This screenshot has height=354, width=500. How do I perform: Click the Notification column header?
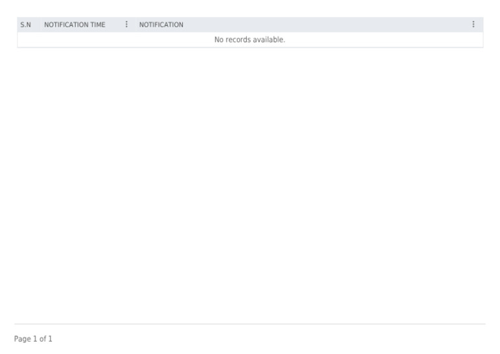tap(161, 25)
